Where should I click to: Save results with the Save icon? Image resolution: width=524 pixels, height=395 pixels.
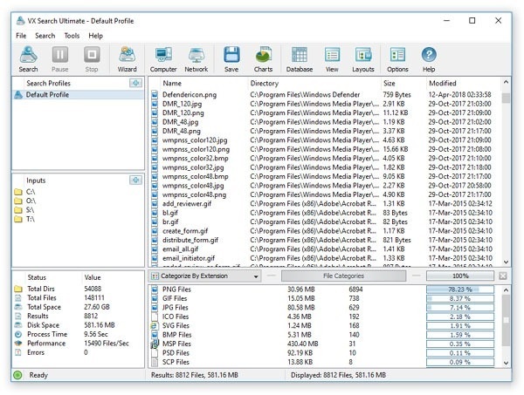click(x=231, y=58)
